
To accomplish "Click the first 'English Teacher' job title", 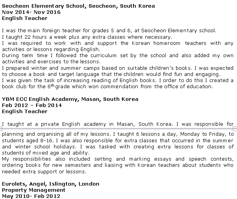I will [25, 18].
